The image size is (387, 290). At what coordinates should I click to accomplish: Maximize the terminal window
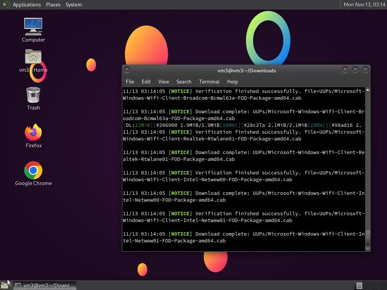(355, 70)
